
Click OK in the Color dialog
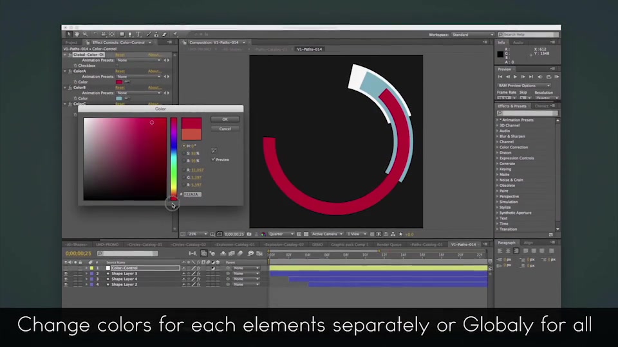(225, 120)
